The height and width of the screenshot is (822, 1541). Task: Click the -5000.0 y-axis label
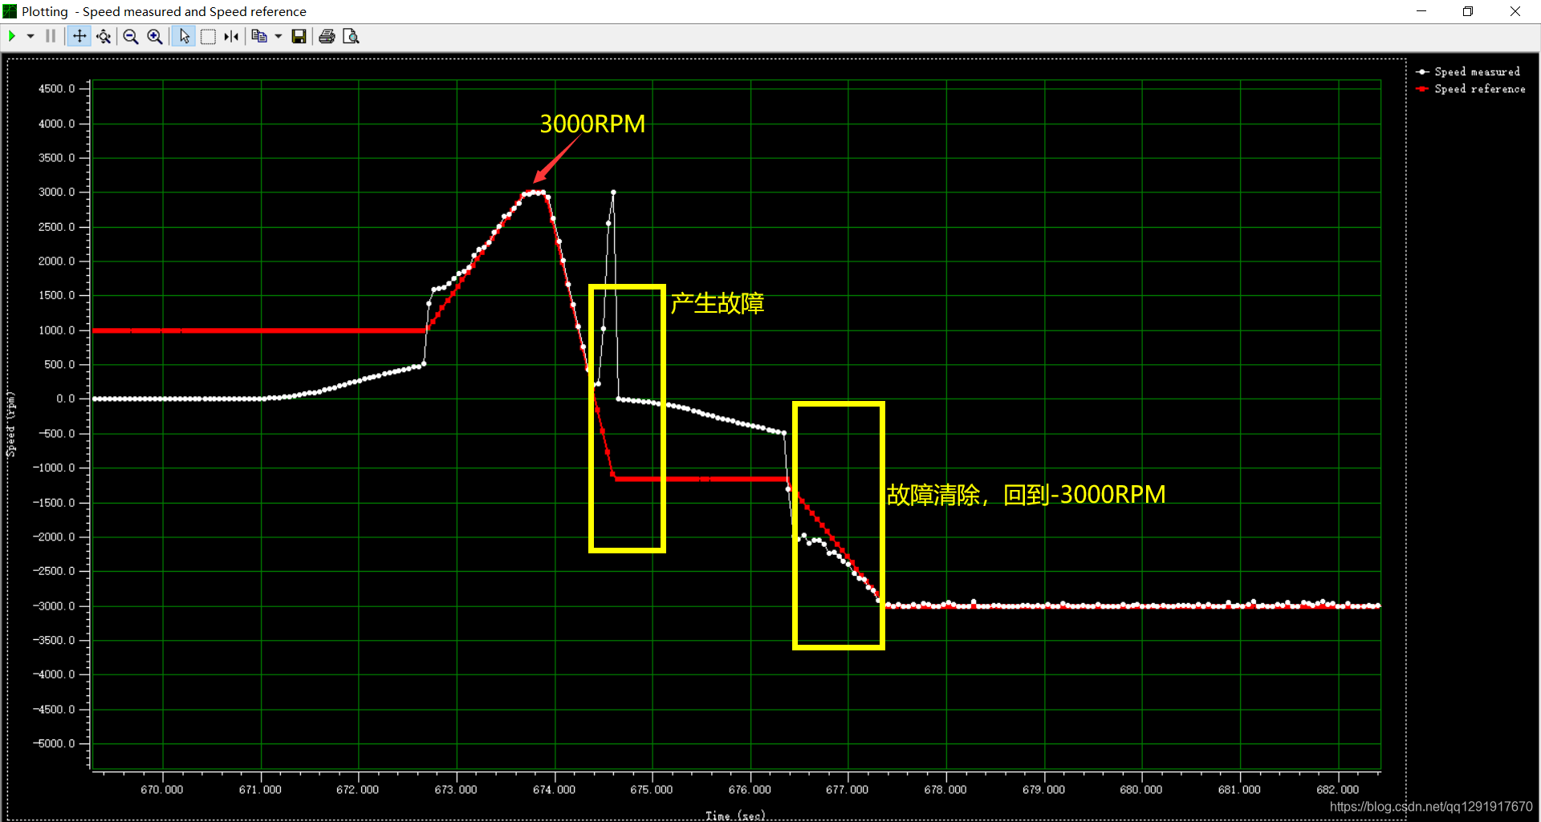pyautogui.click(x=54, y=743)
